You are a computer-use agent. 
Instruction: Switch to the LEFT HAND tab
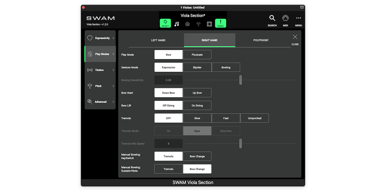click(158, 40)
